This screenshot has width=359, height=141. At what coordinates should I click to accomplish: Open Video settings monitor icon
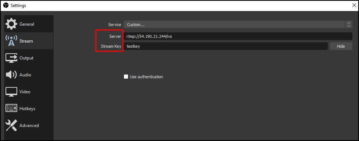coord(11,92)
